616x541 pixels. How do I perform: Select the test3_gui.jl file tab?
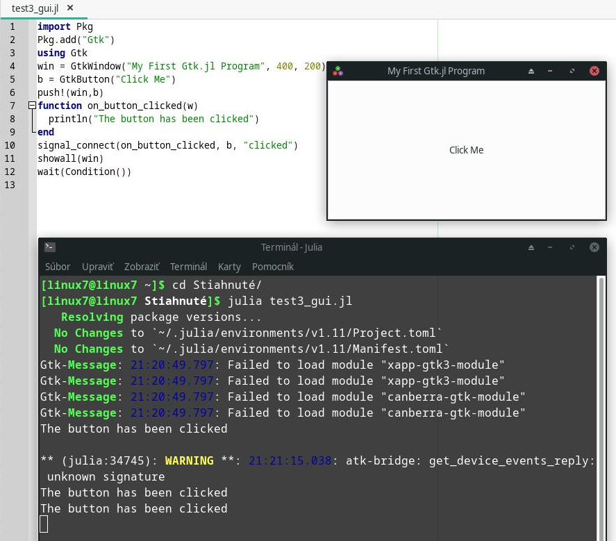[36, 8]
